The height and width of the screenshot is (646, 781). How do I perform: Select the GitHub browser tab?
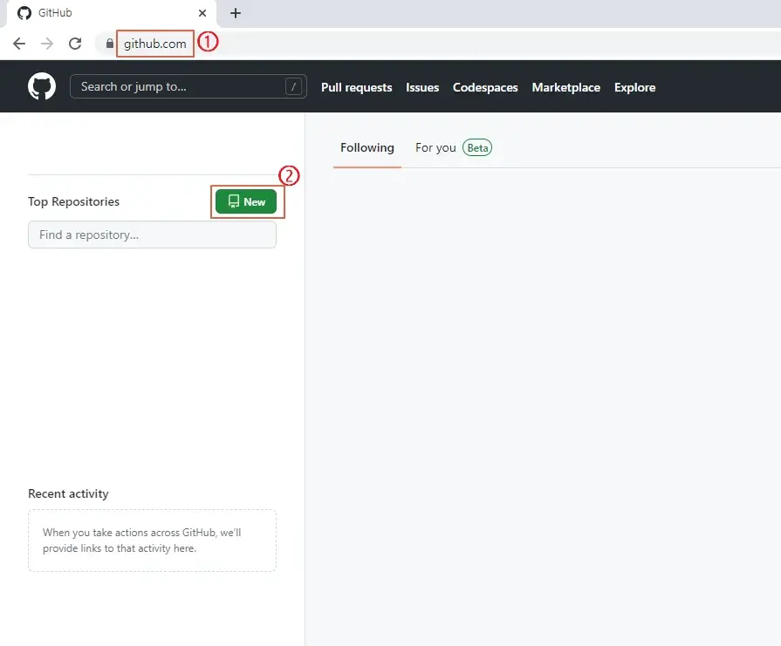[x=111, y=13]
